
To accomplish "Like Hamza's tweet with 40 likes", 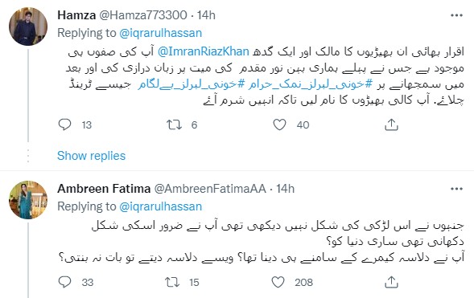I will tap(279, 125).
